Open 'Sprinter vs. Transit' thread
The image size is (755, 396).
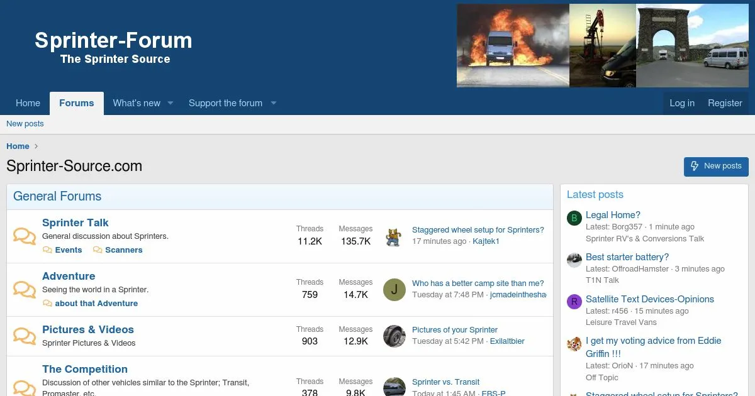coord(445,382)
